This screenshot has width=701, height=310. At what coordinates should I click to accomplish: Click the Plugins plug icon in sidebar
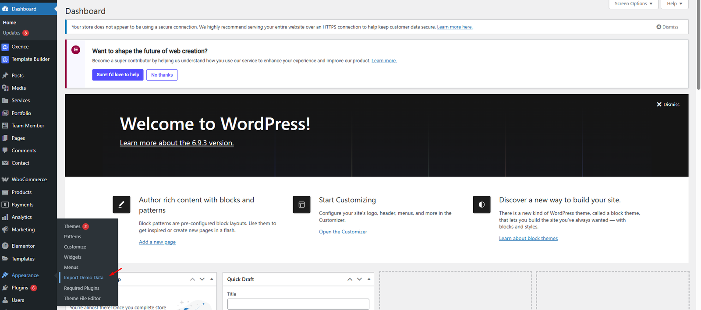pyautogui.click(x=5, y=288)
